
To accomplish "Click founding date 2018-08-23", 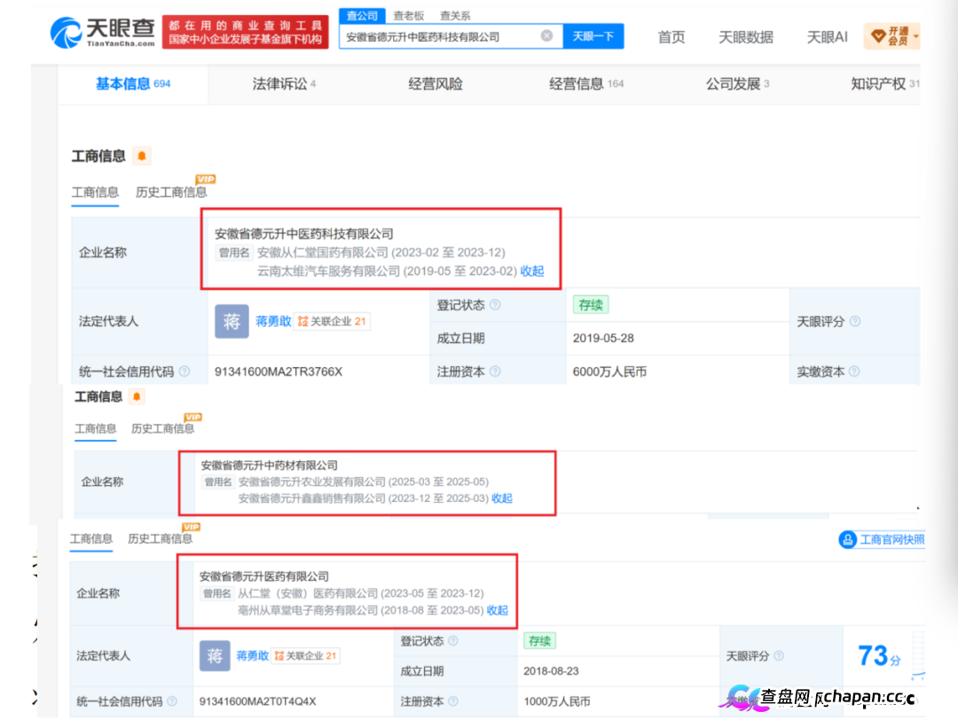I will point(551,670).
